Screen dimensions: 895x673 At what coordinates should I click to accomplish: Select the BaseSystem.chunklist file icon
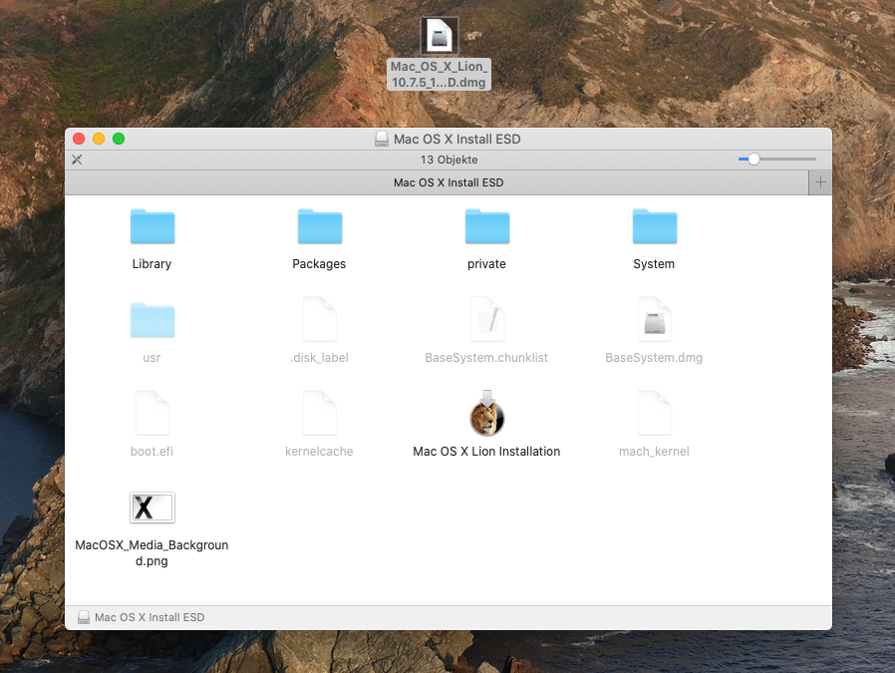[x=487, y=319]
